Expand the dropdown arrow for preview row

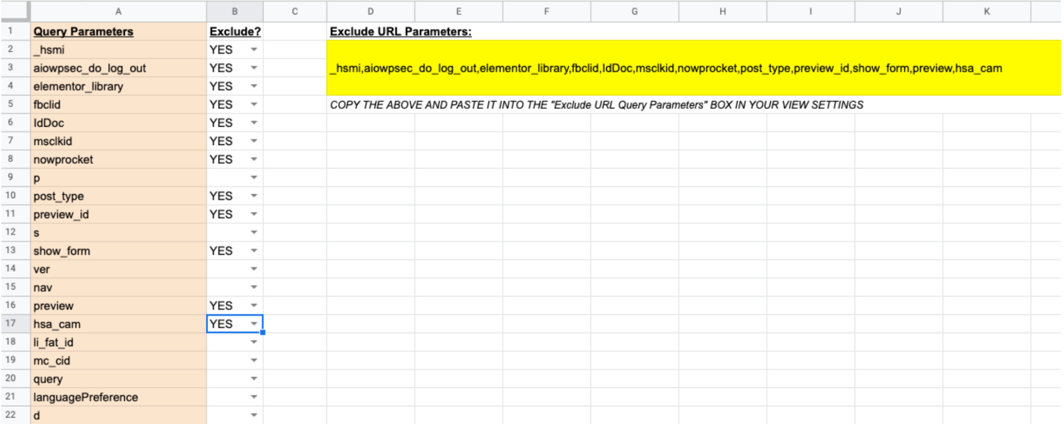[x=254, y=306]
